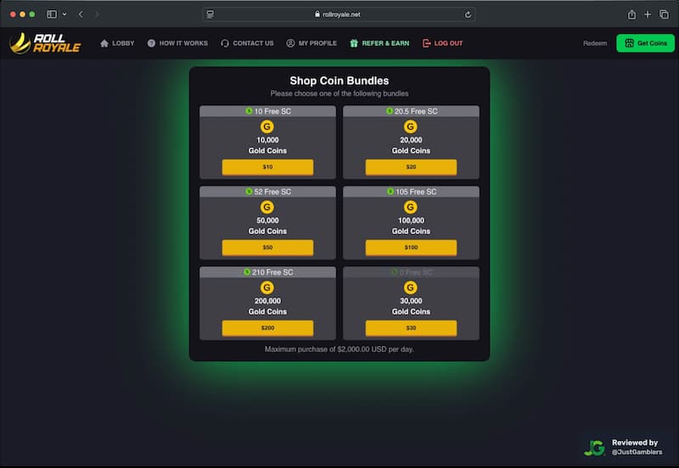Click 'Maximum purchase of $2,000.00 USD per day' note
679x468 pixels.
tap(339, 349)
